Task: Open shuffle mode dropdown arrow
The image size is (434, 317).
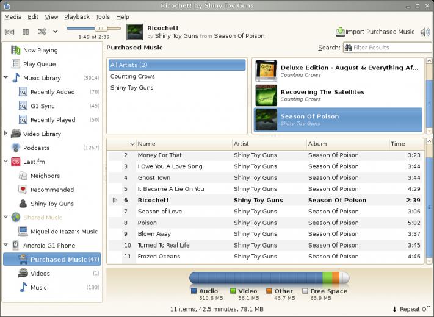Action: pyautogui.click(x=56, y=32)
